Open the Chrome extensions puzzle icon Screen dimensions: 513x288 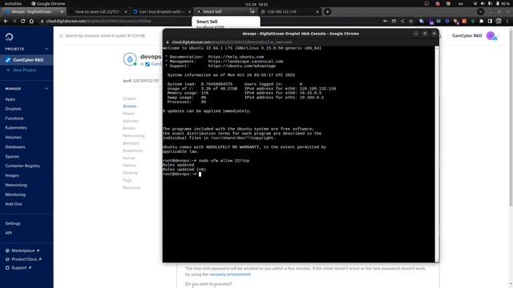tap(481, 21)
